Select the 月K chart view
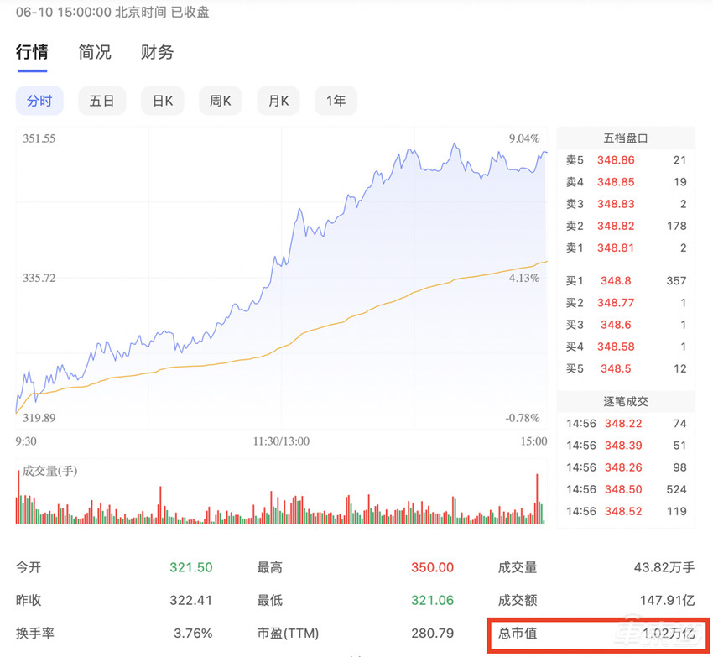Screen dimensions: 713x657 278,100
